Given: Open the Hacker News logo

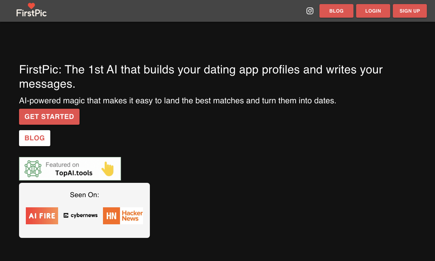Looking at the screenshot, I should [x=123, y=216].
